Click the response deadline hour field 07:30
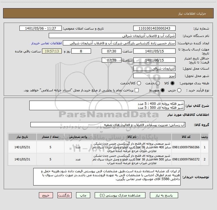This screenshot has width=217, height=210. coord(112,51)
